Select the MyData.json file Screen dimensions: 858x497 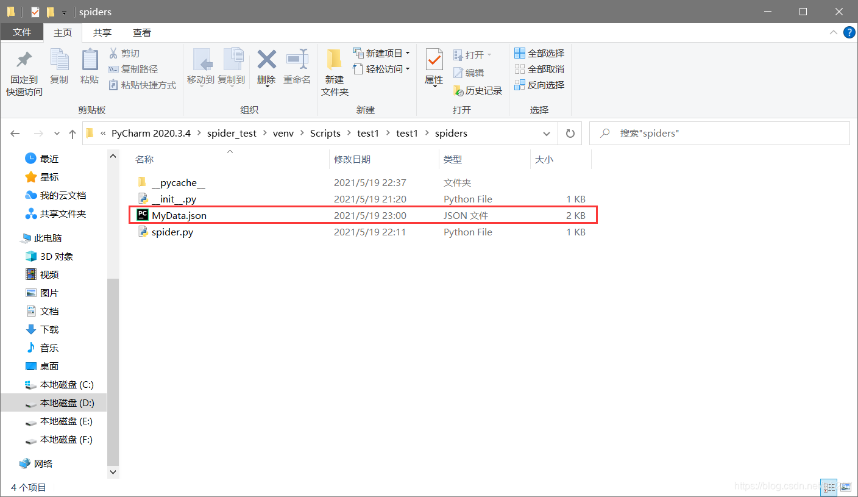[363, 215]
